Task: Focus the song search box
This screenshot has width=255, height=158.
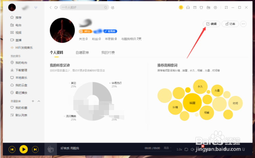Action: 84,7
